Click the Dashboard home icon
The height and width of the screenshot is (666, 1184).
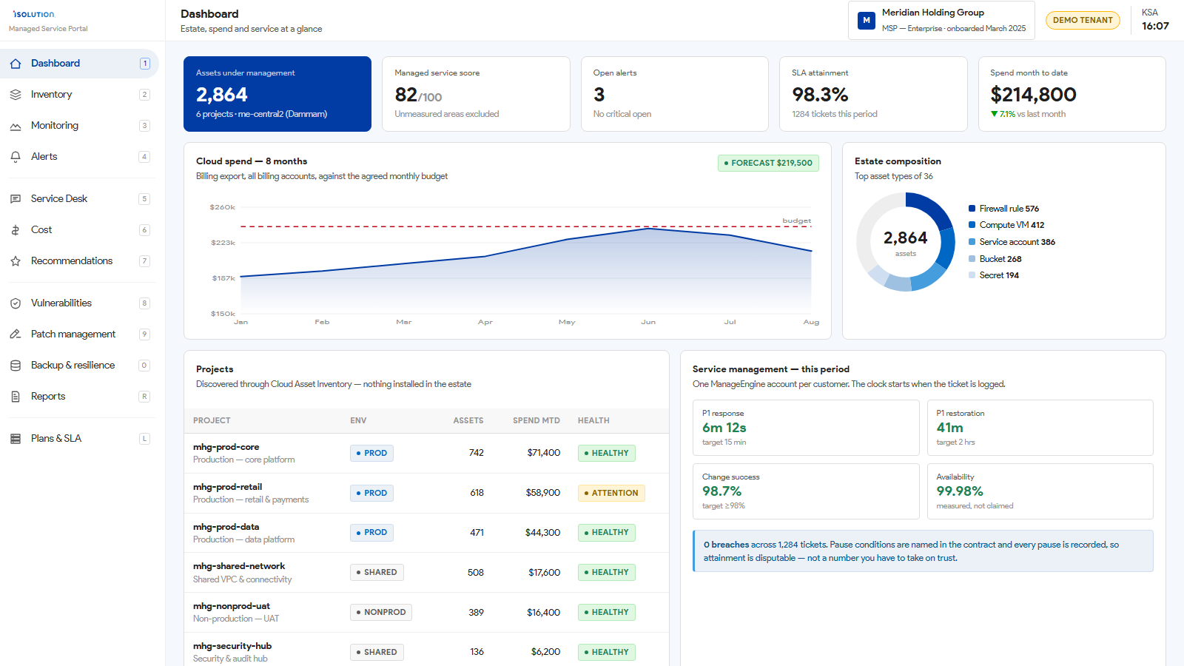[16, 64]
